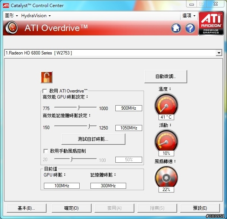Click the 基本(B)... button

[26, 208]
